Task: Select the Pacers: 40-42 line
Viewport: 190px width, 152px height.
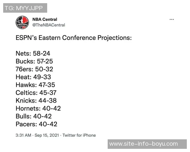Action: point(36,124)
